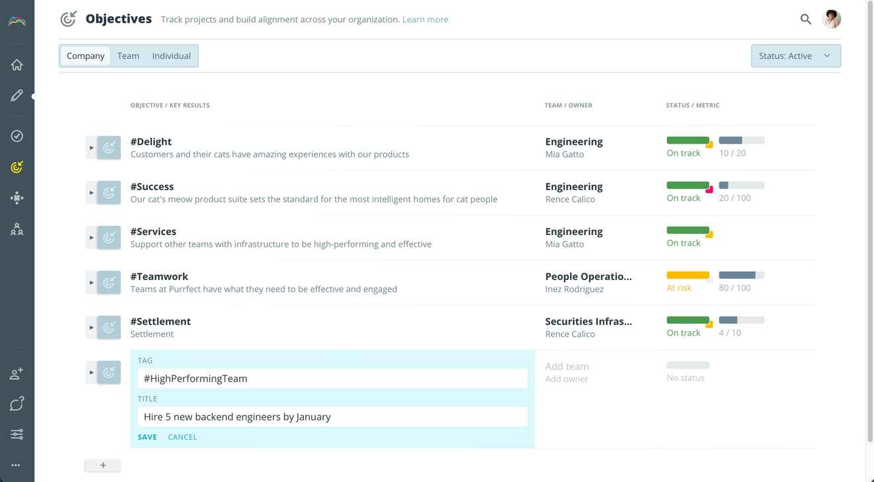Click the add person icon in sidebar
This screenshot has width=874, height=482.
[17, 373]
